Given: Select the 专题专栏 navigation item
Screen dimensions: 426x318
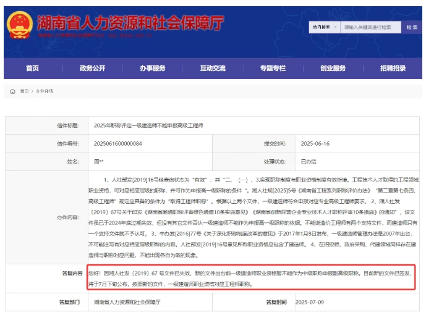Looking at the screenshot, I should click(x=273, y=69).
